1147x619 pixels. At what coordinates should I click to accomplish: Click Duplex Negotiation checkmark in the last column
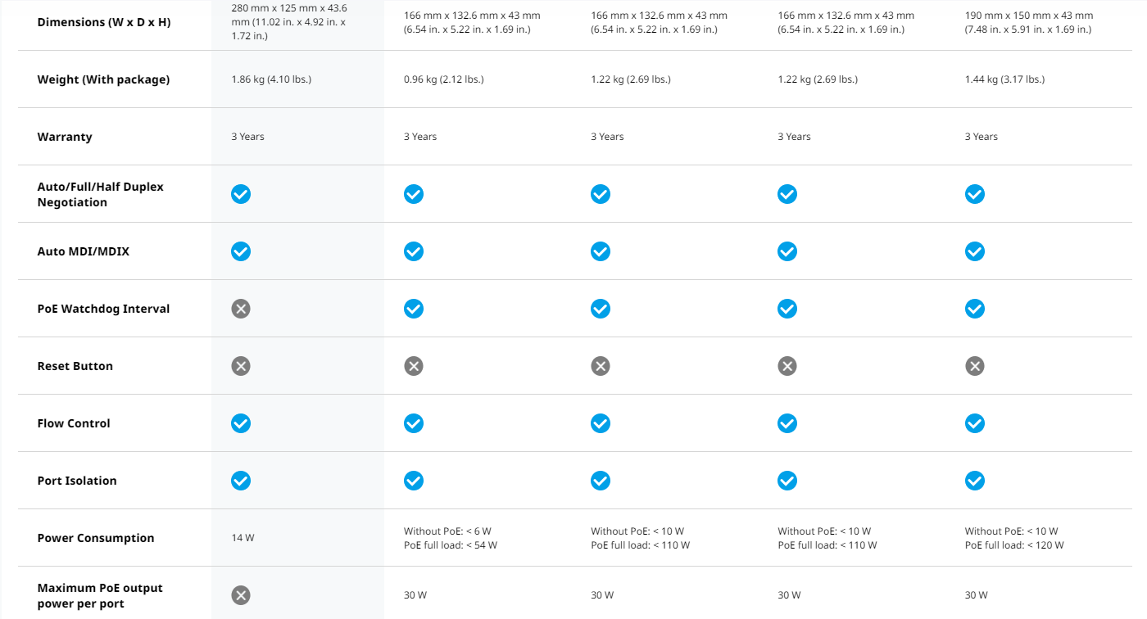click(x=974, y=194)
